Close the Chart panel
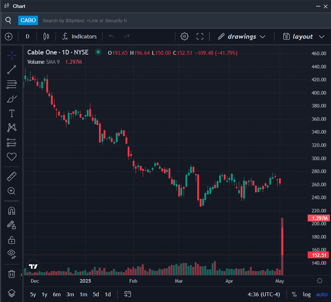Image resolution: width=331 pixels, height=302 pixels. 326,6
